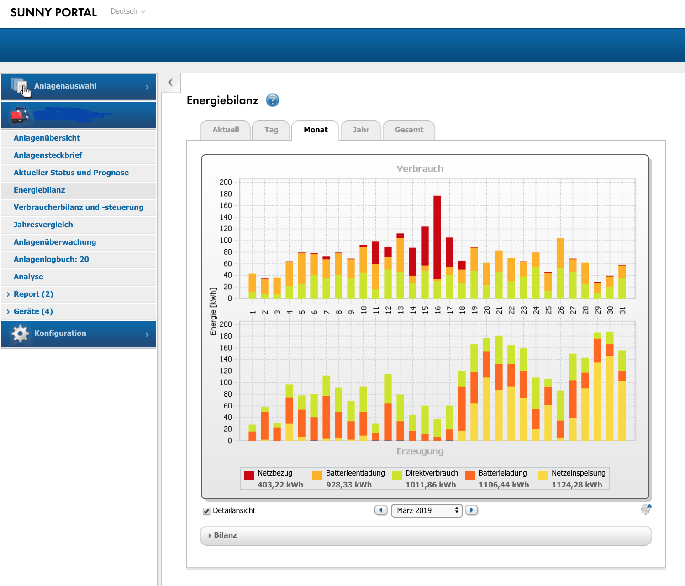Click the Anlagenauswahl plant selection icon
The height and width of the screenshot is (586, 685).
point(20,86)
